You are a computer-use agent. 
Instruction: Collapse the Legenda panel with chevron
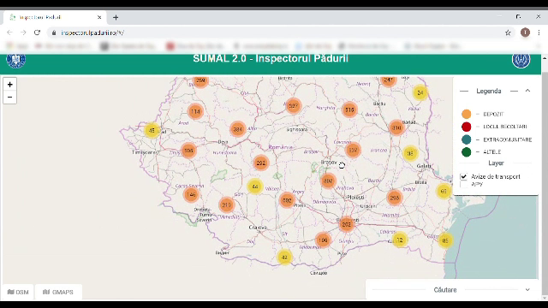(527, 91)
